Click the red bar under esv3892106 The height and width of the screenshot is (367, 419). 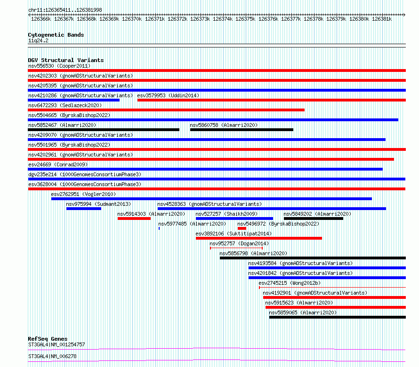pos(259,238)
